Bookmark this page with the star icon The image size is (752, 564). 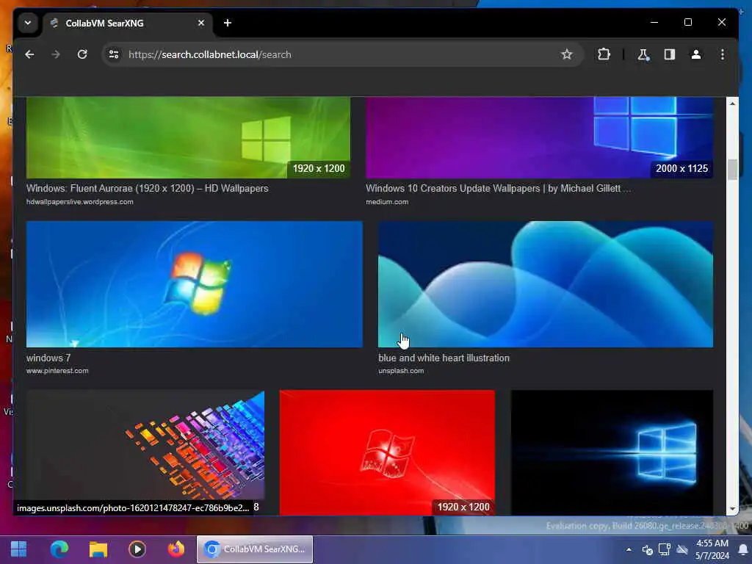coord(566,54)
